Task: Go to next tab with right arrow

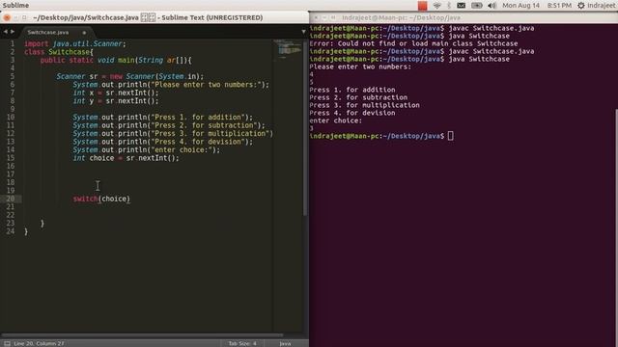Action: tap(13, 32)
